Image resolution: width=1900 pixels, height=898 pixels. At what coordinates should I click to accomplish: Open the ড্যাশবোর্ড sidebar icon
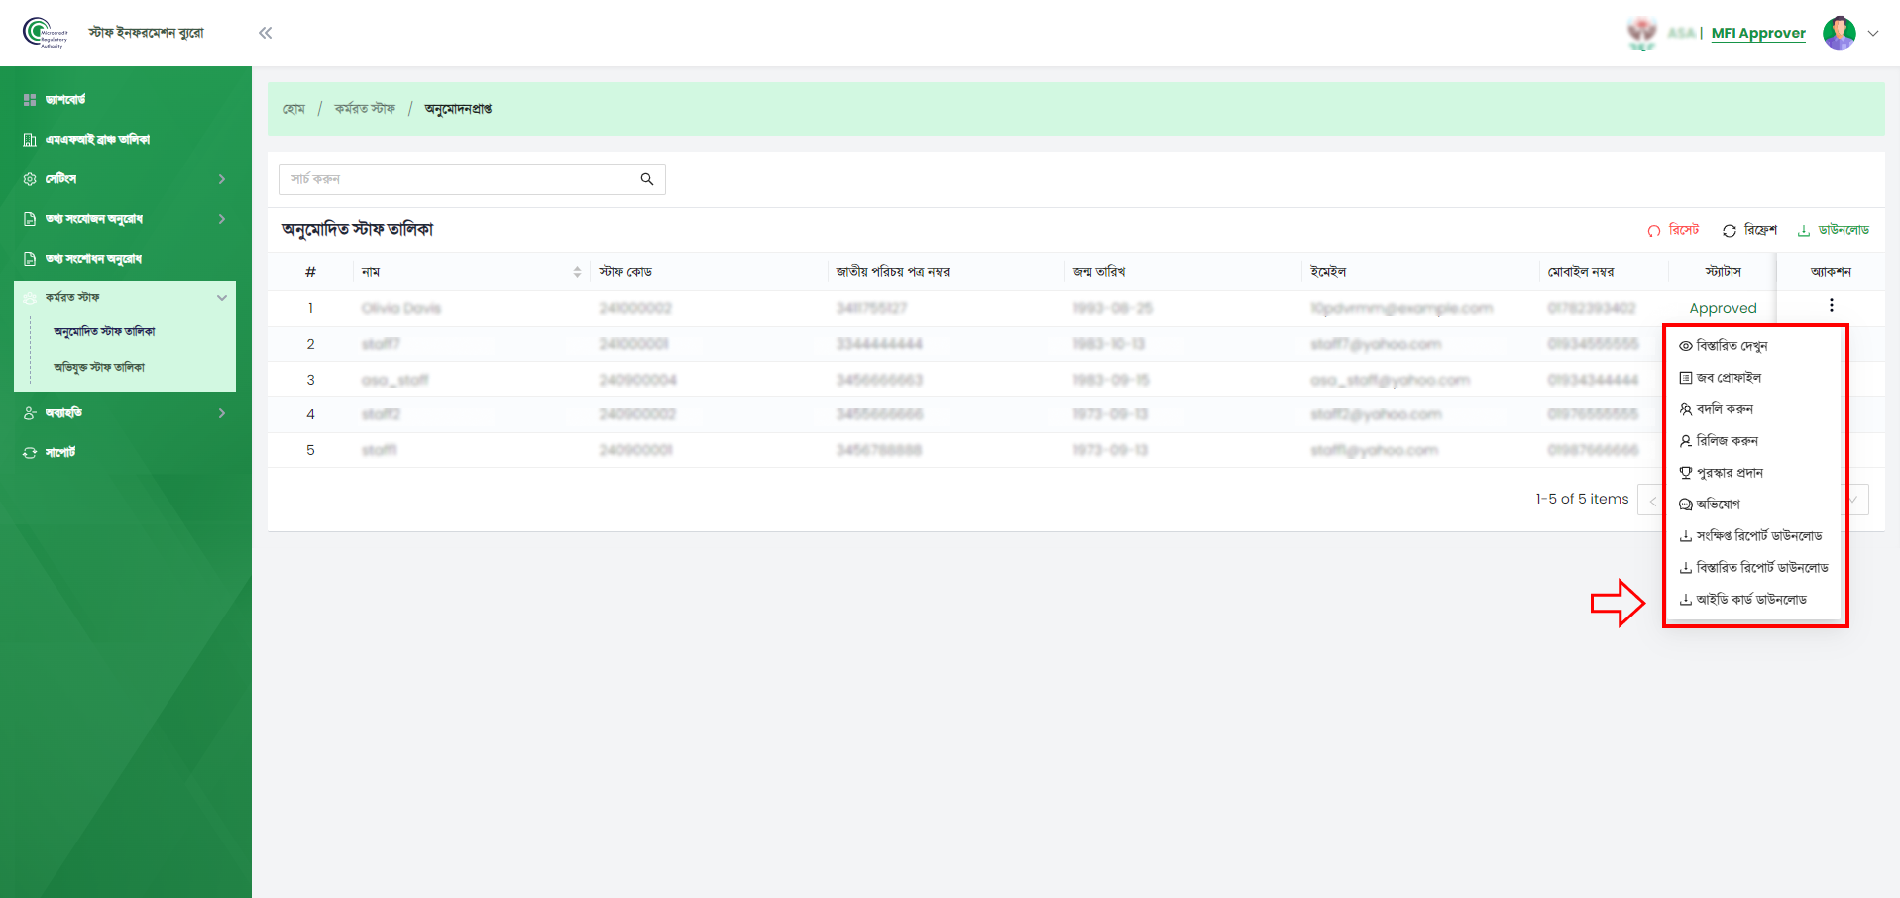(x=30, y=100)
